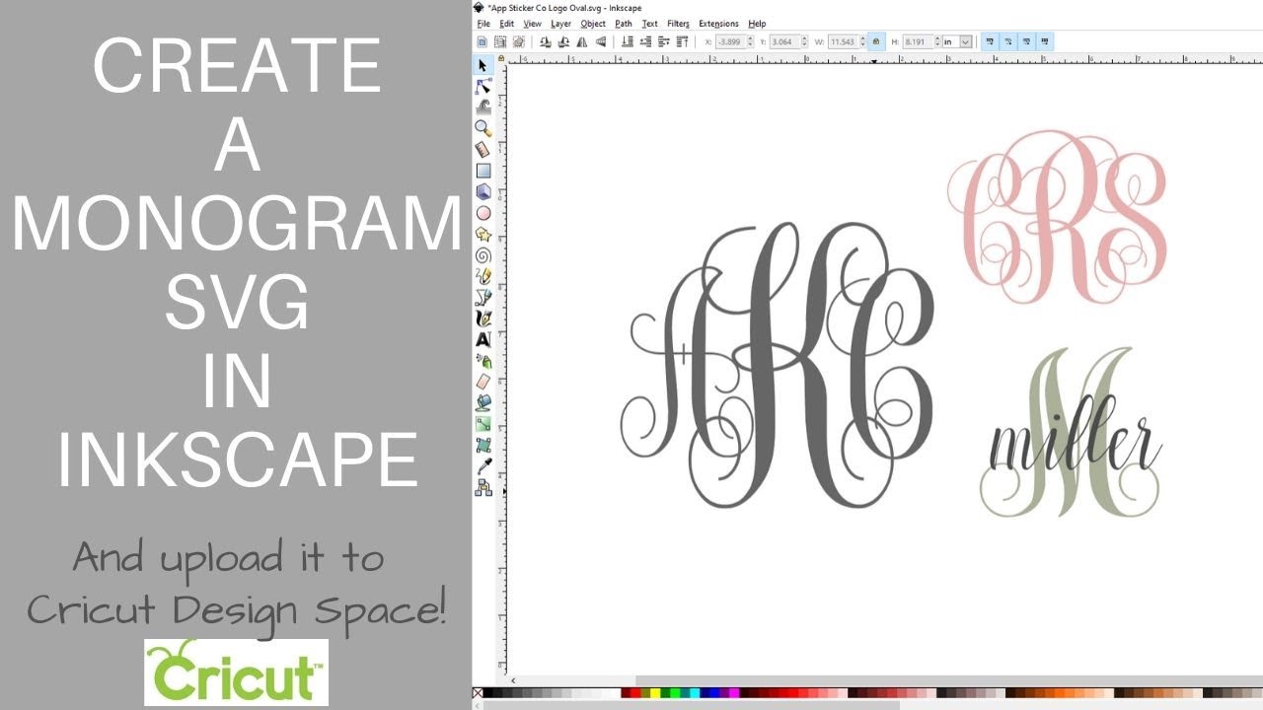Select the Text tool
This screenshot has width=1263, height=710.
pyautogui.click(x=483, y=339)
